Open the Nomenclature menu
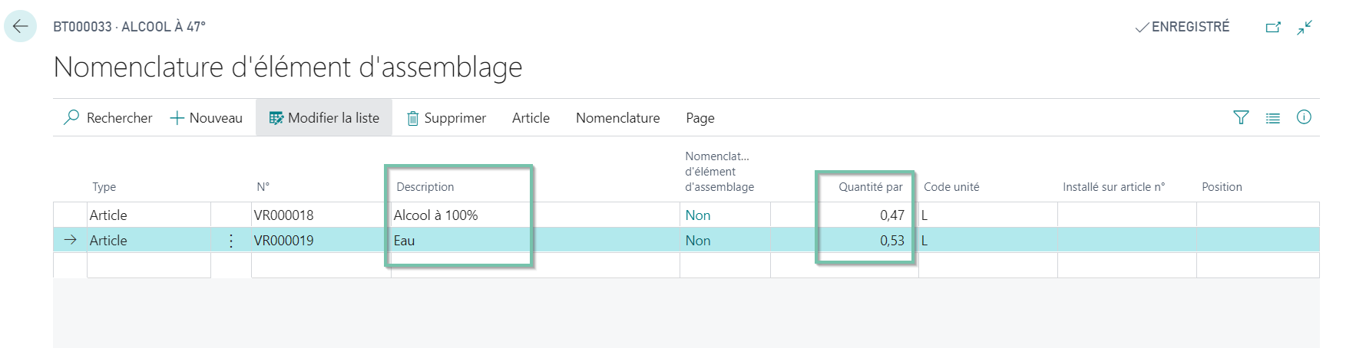 pyautogui.click(x=618, y=118)
